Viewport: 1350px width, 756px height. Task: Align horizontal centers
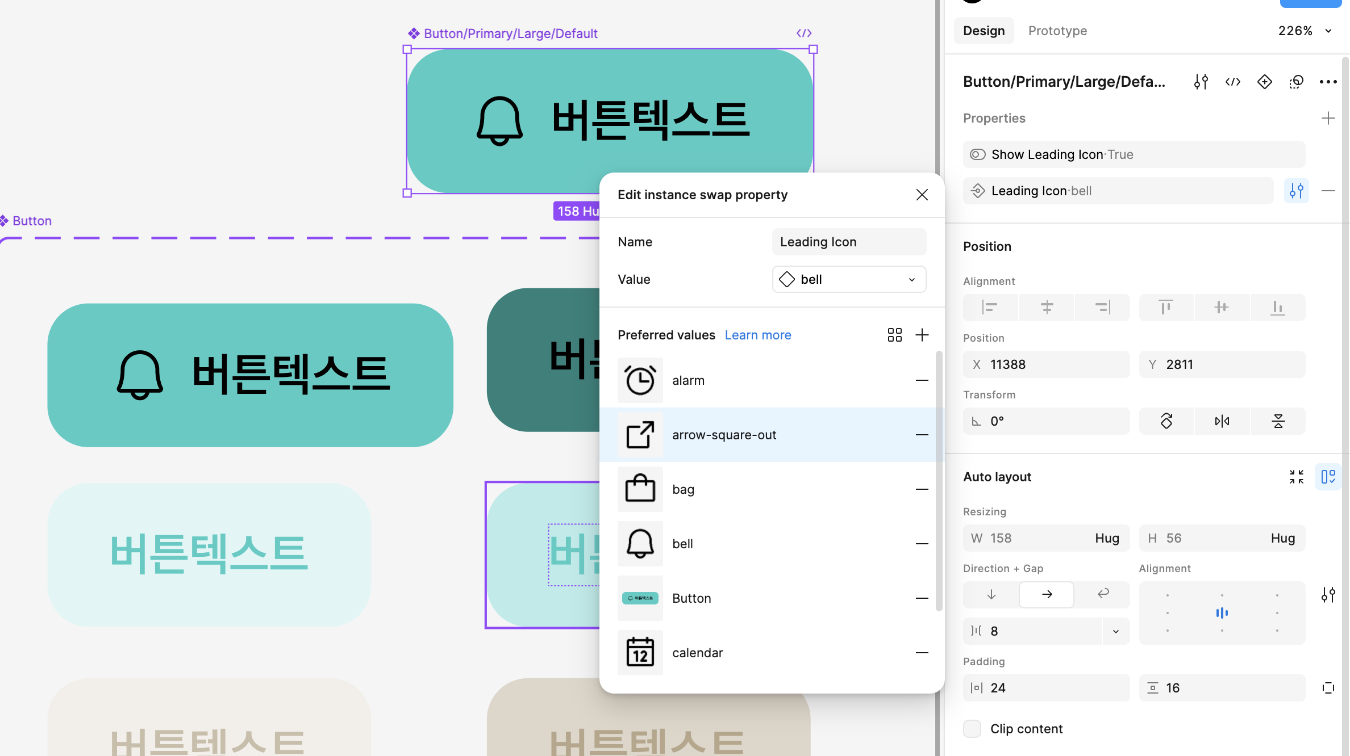pos(1047,308)
